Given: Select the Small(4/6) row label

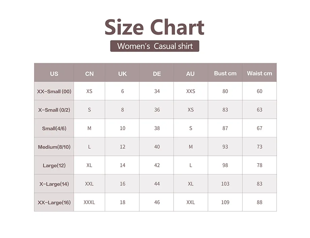Looking at the screenshot, I should pos(54,128).
